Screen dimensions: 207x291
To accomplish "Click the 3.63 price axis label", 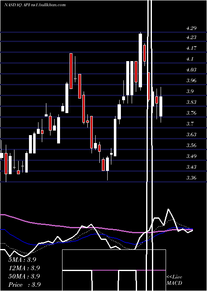I will (191, 134).
